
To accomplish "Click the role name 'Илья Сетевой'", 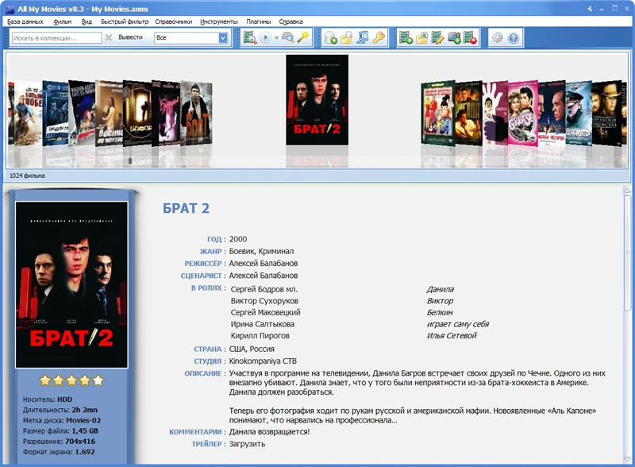I will 452,336.
